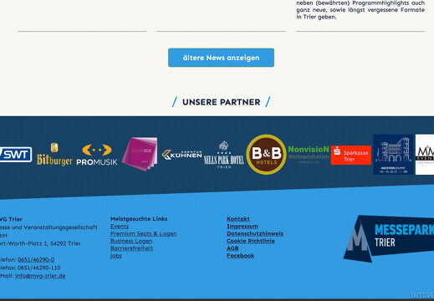Open the Messepark Trier footer logo
The height and width of the screenshot is (301, 434).
coord(389,238)
